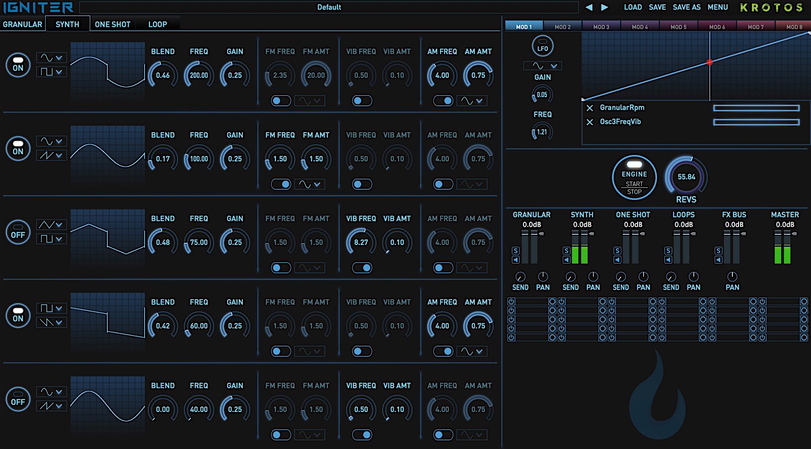Remove the GranularRpm modulation target
This screenshot has height=449, width=811.
589,108
